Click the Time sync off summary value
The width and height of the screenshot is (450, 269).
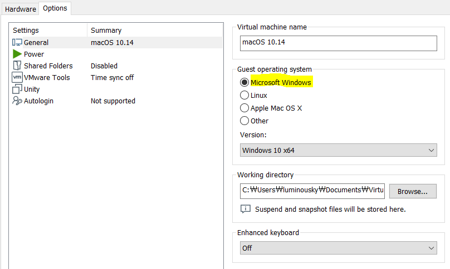click(112, 78)
